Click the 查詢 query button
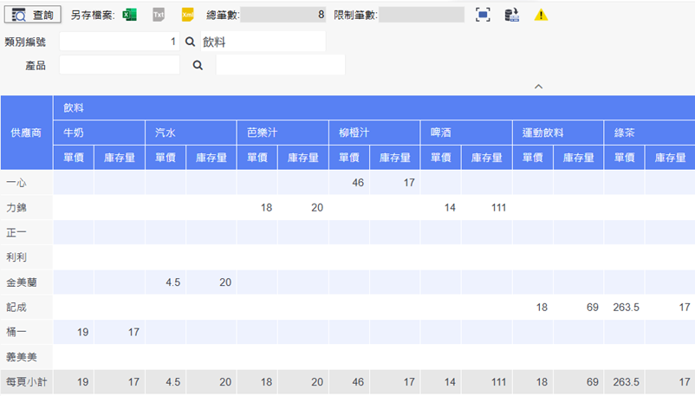The height and width of the screenshot is (396, 695). click(33, 15)
